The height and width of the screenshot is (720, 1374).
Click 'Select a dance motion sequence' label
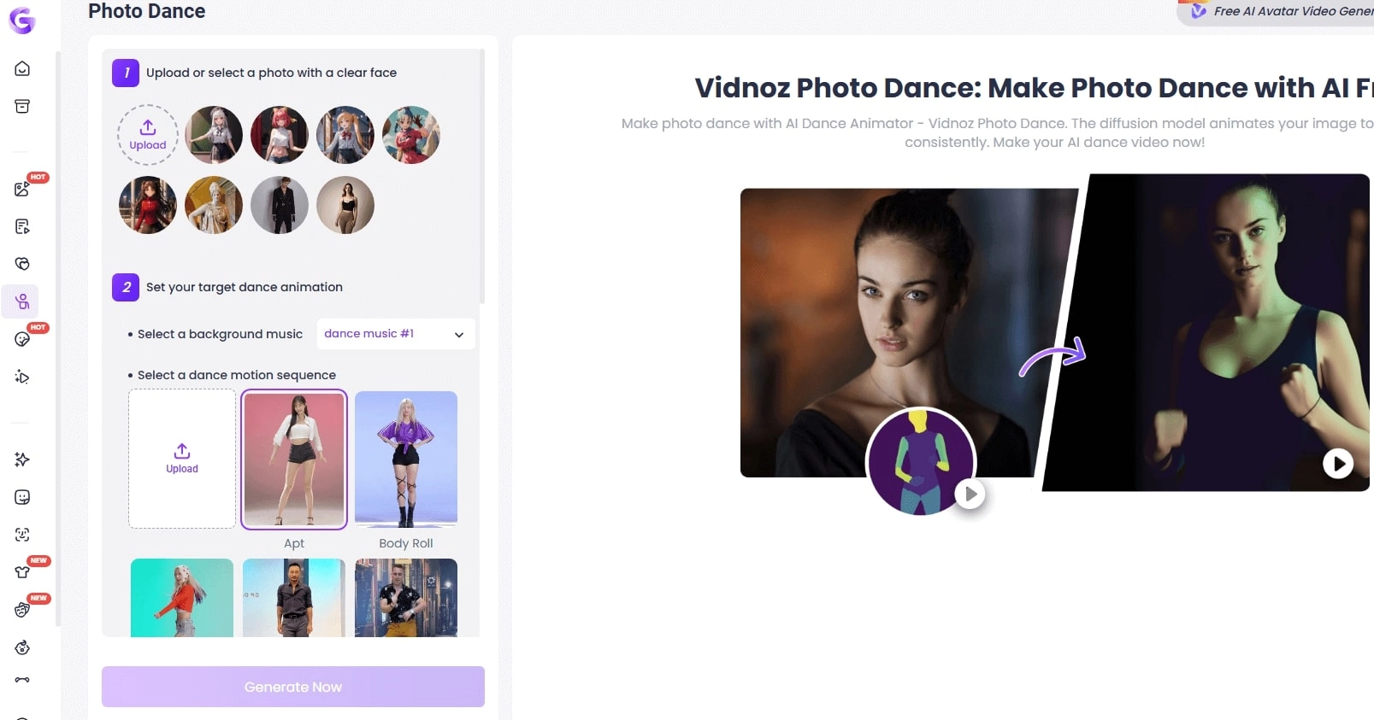pos(237,375)
